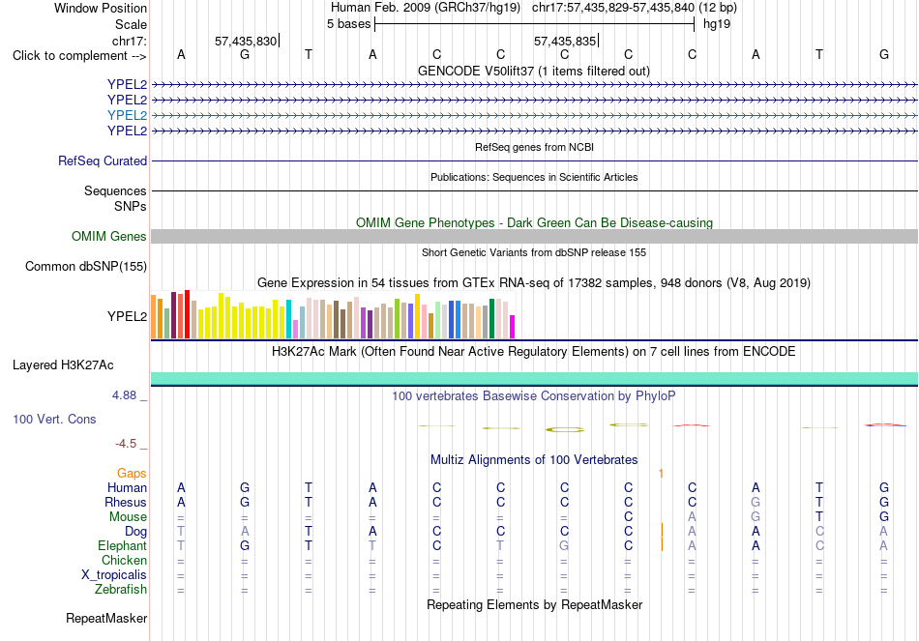Select the light-blue YPEL2 transcript label

coord(127,115)
